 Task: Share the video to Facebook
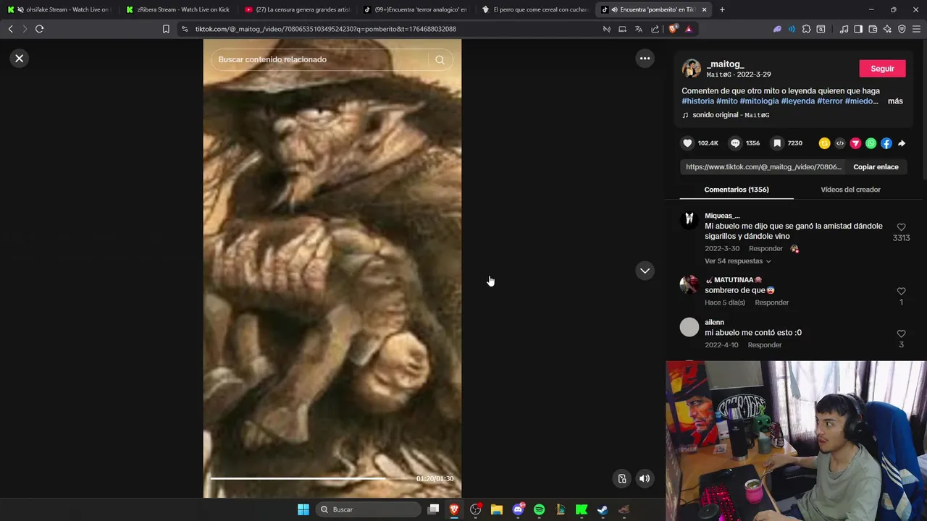click(x=886, y=143)
